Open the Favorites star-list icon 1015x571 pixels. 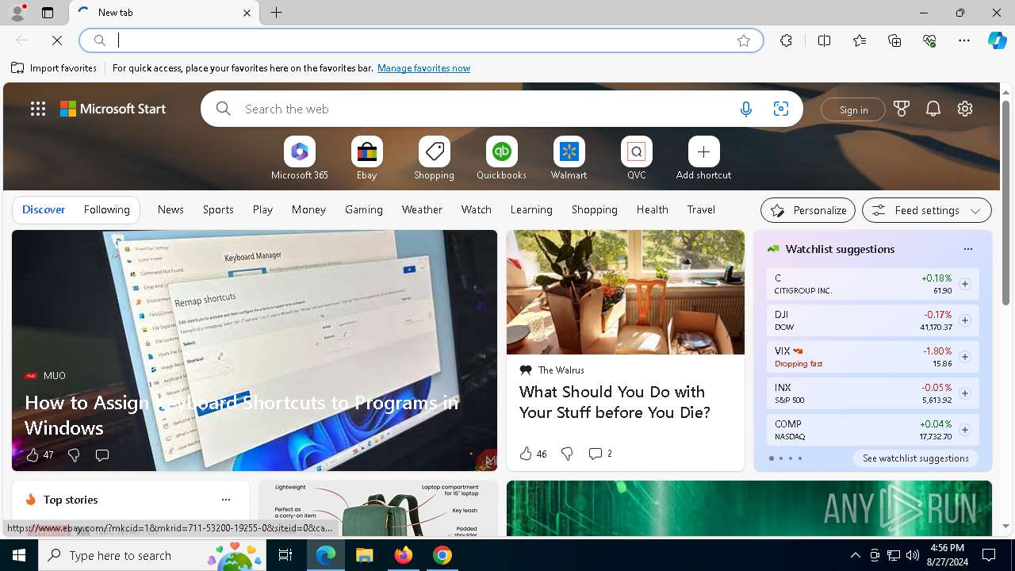click(860, 40)
